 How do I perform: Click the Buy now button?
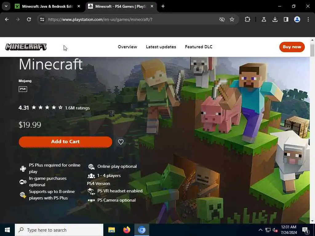pos(292,47)
